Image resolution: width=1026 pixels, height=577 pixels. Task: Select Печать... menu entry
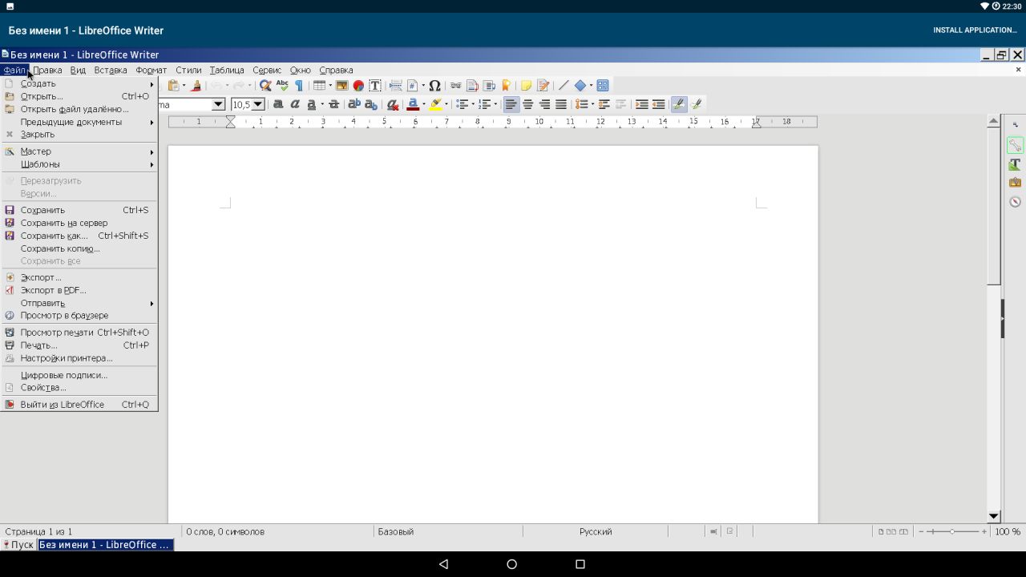(79, 345)
